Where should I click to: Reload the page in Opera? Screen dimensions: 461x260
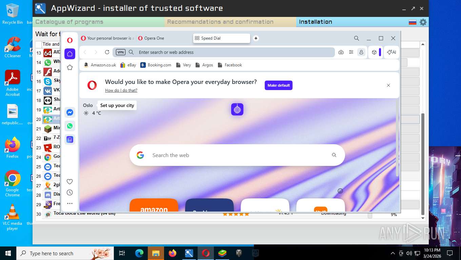coord(107,52)
